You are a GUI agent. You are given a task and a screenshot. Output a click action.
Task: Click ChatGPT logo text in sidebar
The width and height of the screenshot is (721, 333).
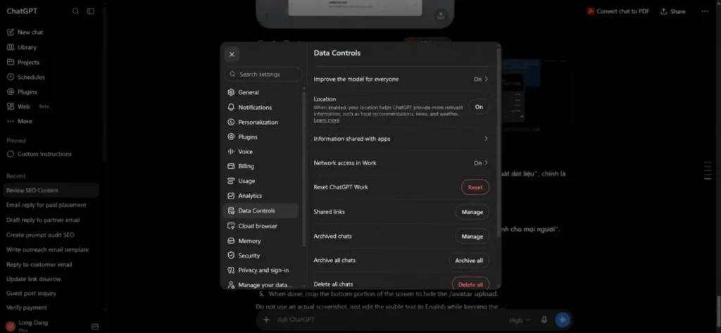[22, 11]
